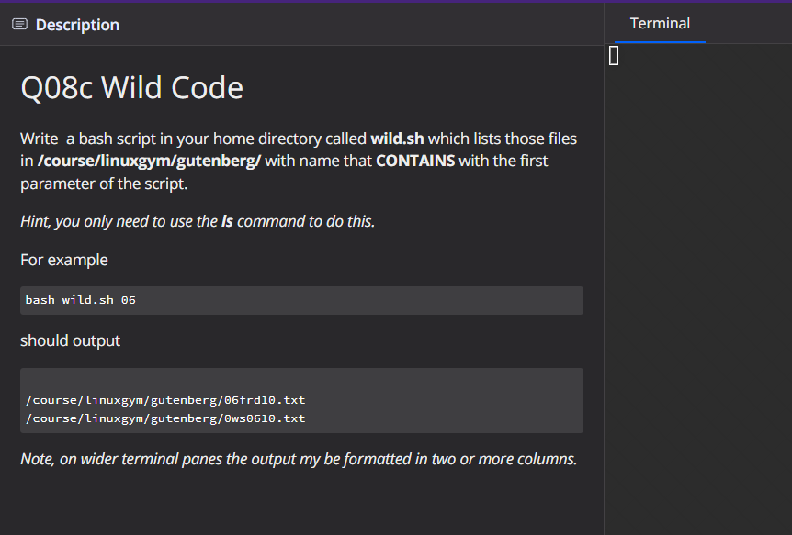Viewport: 792px width, 535px height.
Task: Open the Terminal tab
Action: click(x=660, y=24)
